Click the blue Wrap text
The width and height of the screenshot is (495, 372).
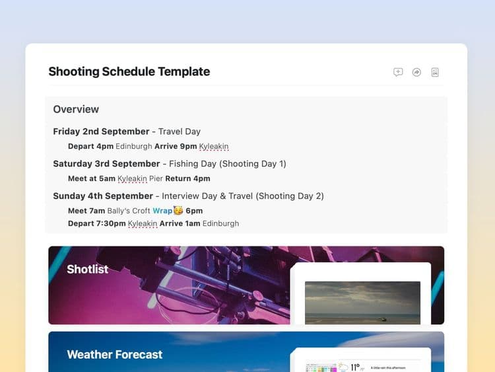pos(162,211)
